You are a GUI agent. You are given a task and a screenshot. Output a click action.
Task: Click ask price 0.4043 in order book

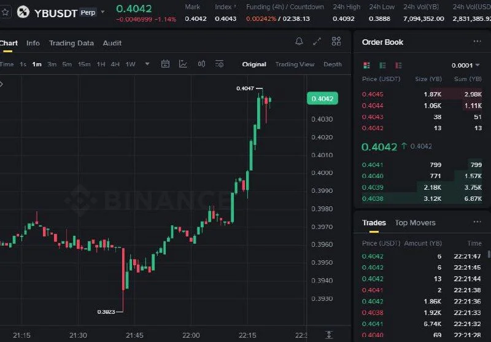[373, 117]
